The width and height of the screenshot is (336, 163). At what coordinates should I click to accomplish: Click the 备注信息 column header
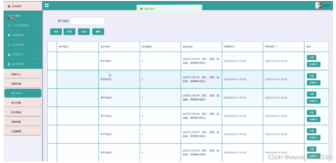[x=188, y=47]
